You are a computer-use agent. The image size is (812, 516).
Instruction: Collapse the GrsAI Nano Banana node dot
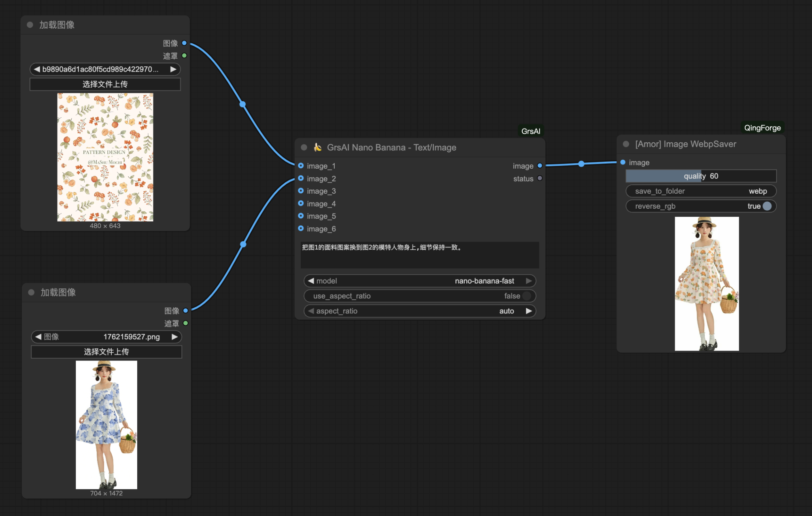[304, 148]
